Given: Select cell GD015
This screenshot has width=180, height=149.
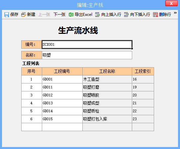Looking at the screenshot, I should [62, 119].
